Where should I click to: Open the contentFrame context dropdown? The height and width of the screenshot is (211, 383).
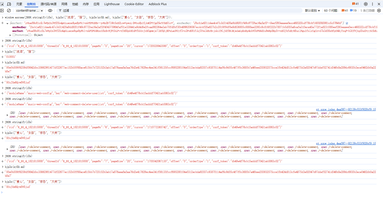[x=30, y=11]
